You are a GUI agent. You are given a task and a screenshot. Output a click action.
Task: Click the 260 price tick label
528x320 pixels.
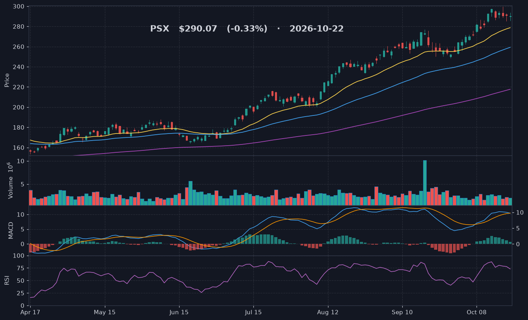point(18,47)
